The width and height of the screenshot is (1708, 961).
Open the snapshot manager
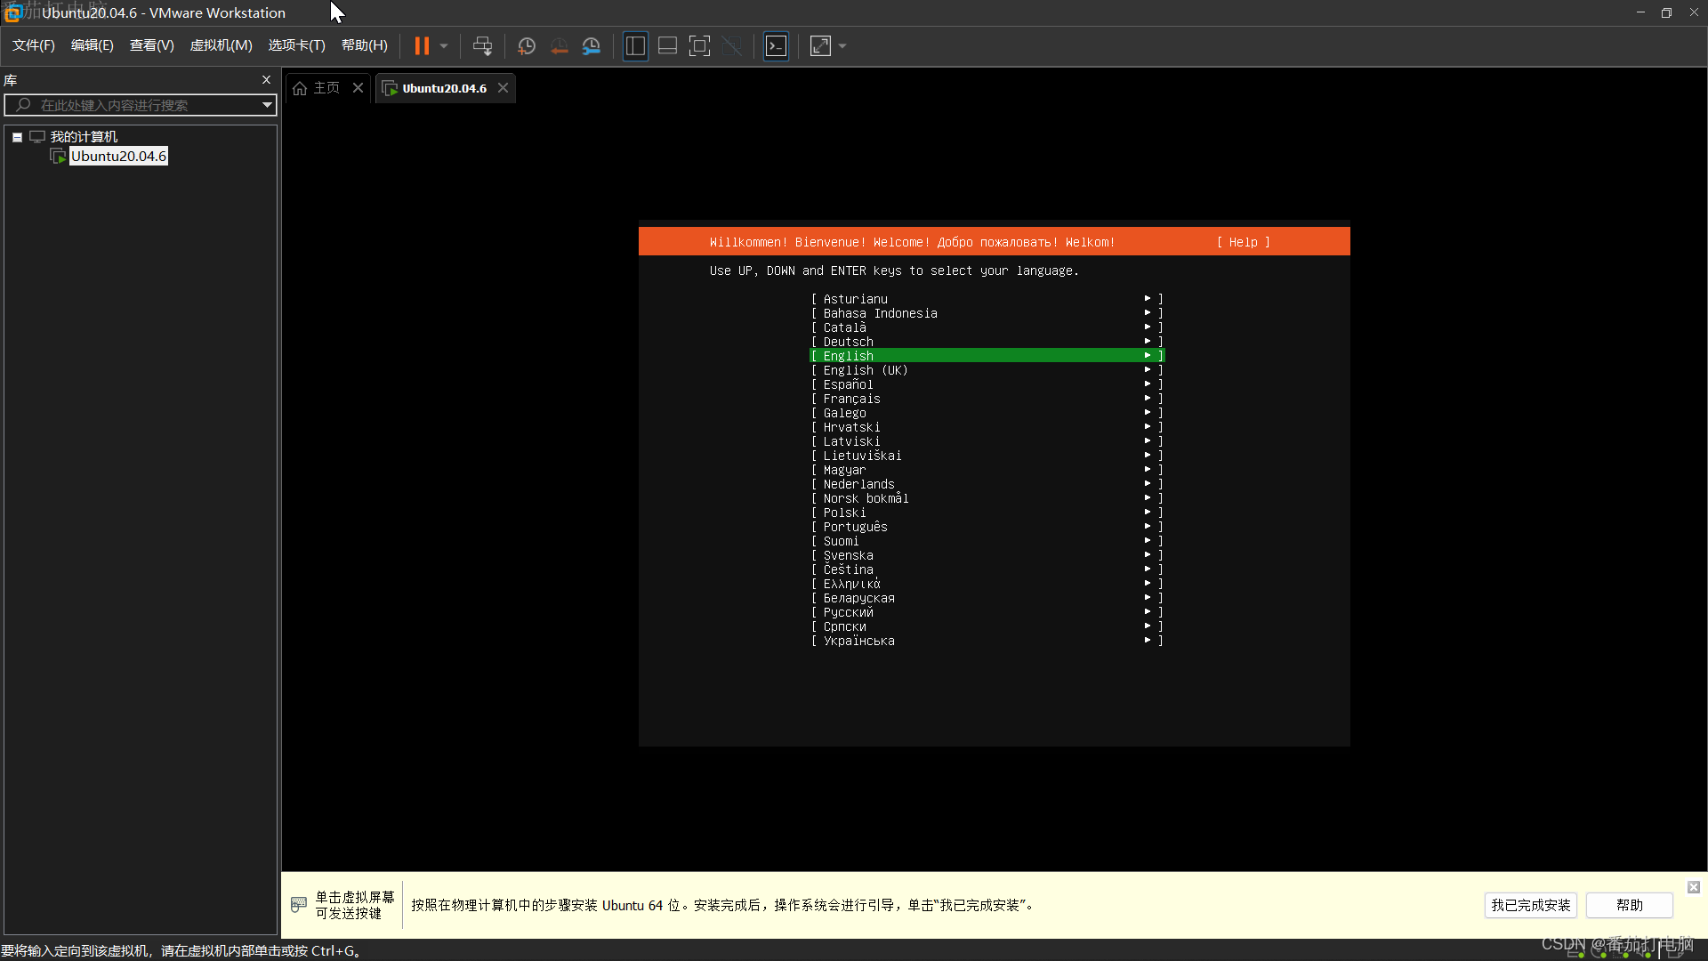click(592, 45)
